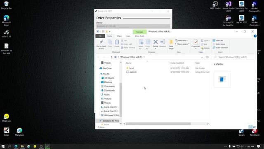Image resolution: width=264 pixels, height=149 pixels.
Task: Show hidden icons chevron in system tray
Action: (226, 146)
